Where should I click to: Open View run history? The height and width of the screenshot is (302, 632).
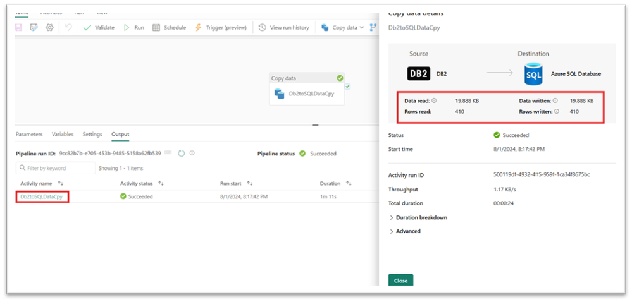point(284,27)
